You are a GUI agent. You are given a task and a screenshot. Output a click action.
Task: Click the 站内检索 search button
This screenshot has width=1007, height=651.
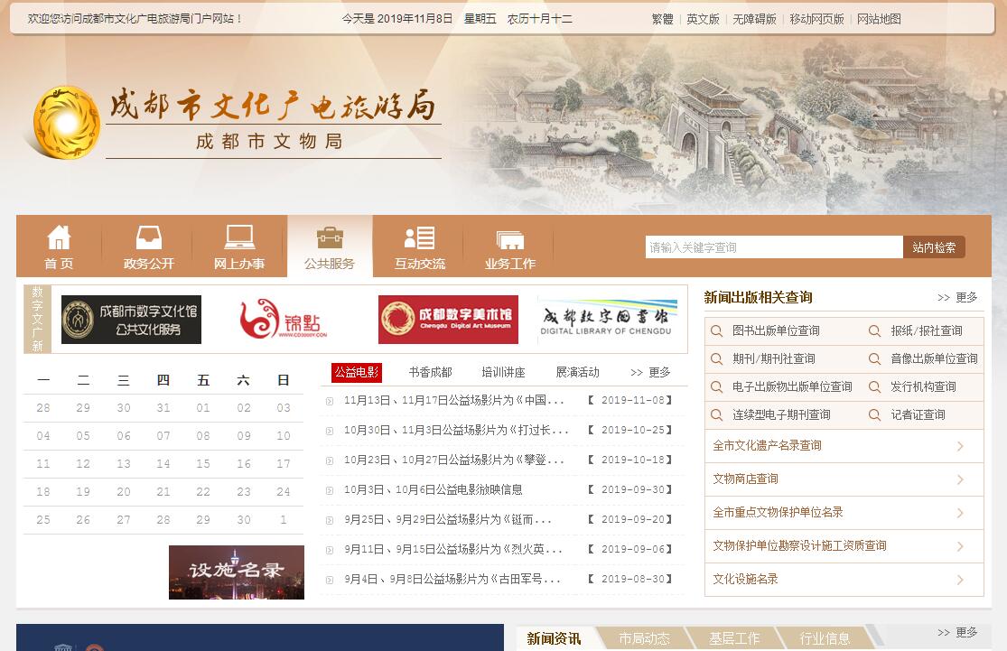click(934, 247)
